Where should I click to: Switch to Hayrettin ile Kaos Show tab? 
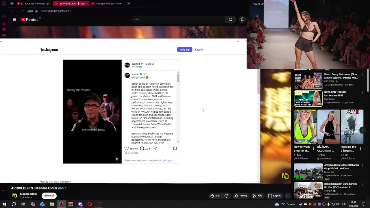108,4
